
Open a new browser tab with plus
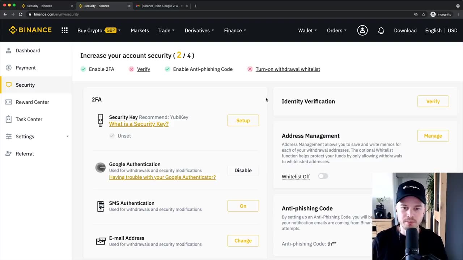(x=196, y=6)
